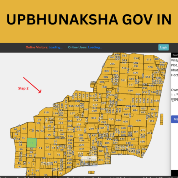Click the Login button

click(x=163, y=47)
